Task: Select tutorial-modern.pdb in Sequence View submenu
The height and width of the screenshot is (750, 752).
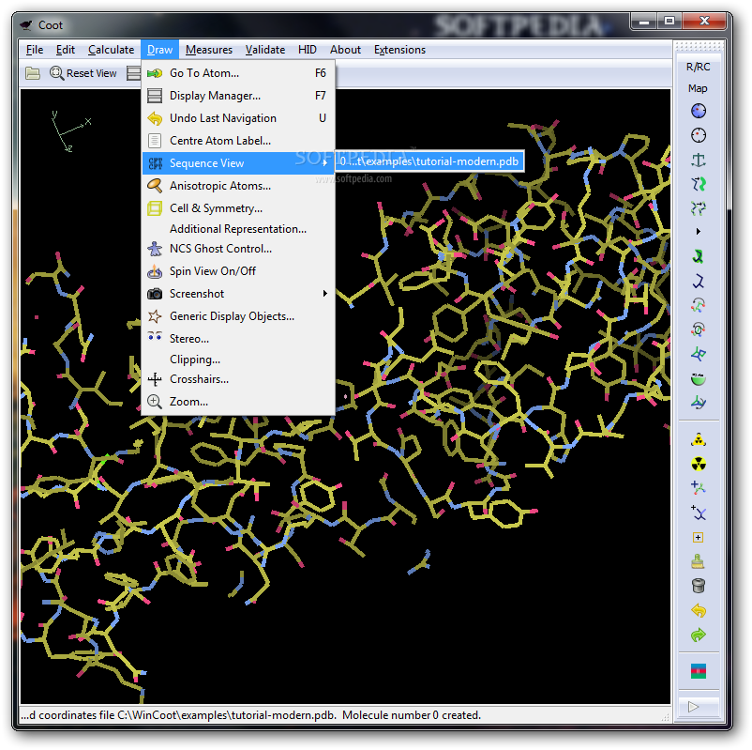Action: click(429, 161)
